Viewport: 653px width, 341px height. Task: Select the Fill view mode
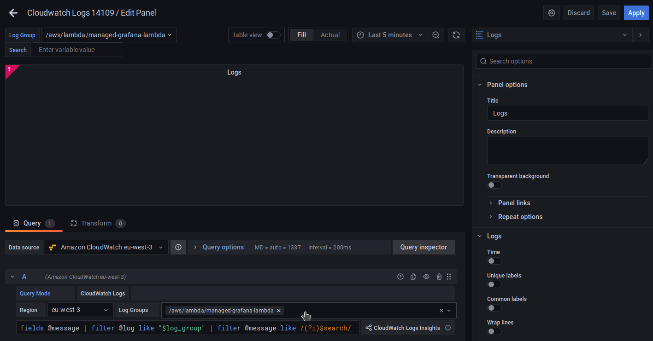(301, 35)
